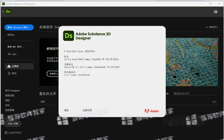
Task: Toggle the 启动时不显示 checkbox
Action: coord(6,133)
